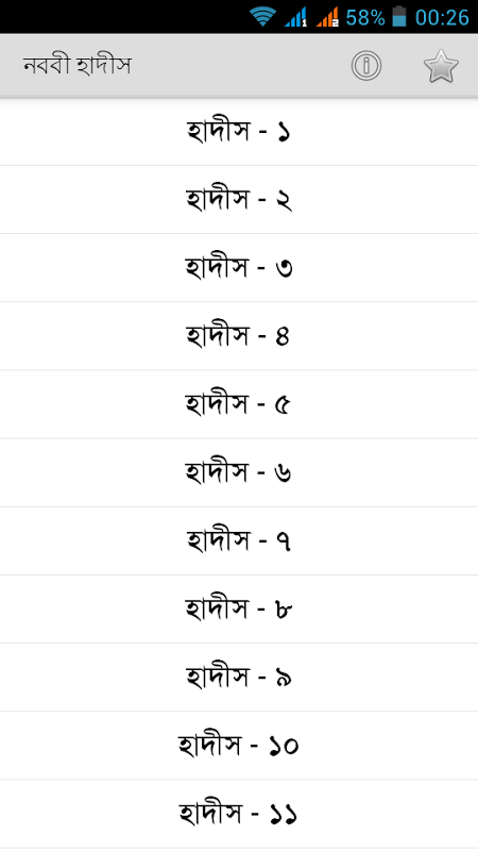Screen dimensions: 478x851
Task: Open the হাদীস - ৮ list item
Action: click(239, 609)
